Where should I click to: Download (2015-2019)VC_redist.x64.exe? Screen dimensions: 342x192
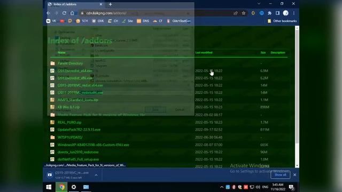tap(80, 85)
